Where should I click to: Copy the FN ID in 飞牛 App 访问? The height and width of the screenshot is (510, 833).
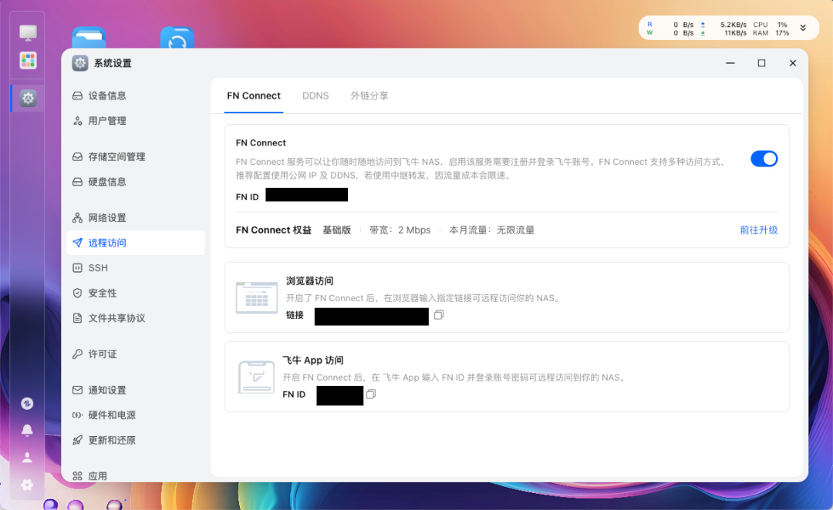click(371, 394)
